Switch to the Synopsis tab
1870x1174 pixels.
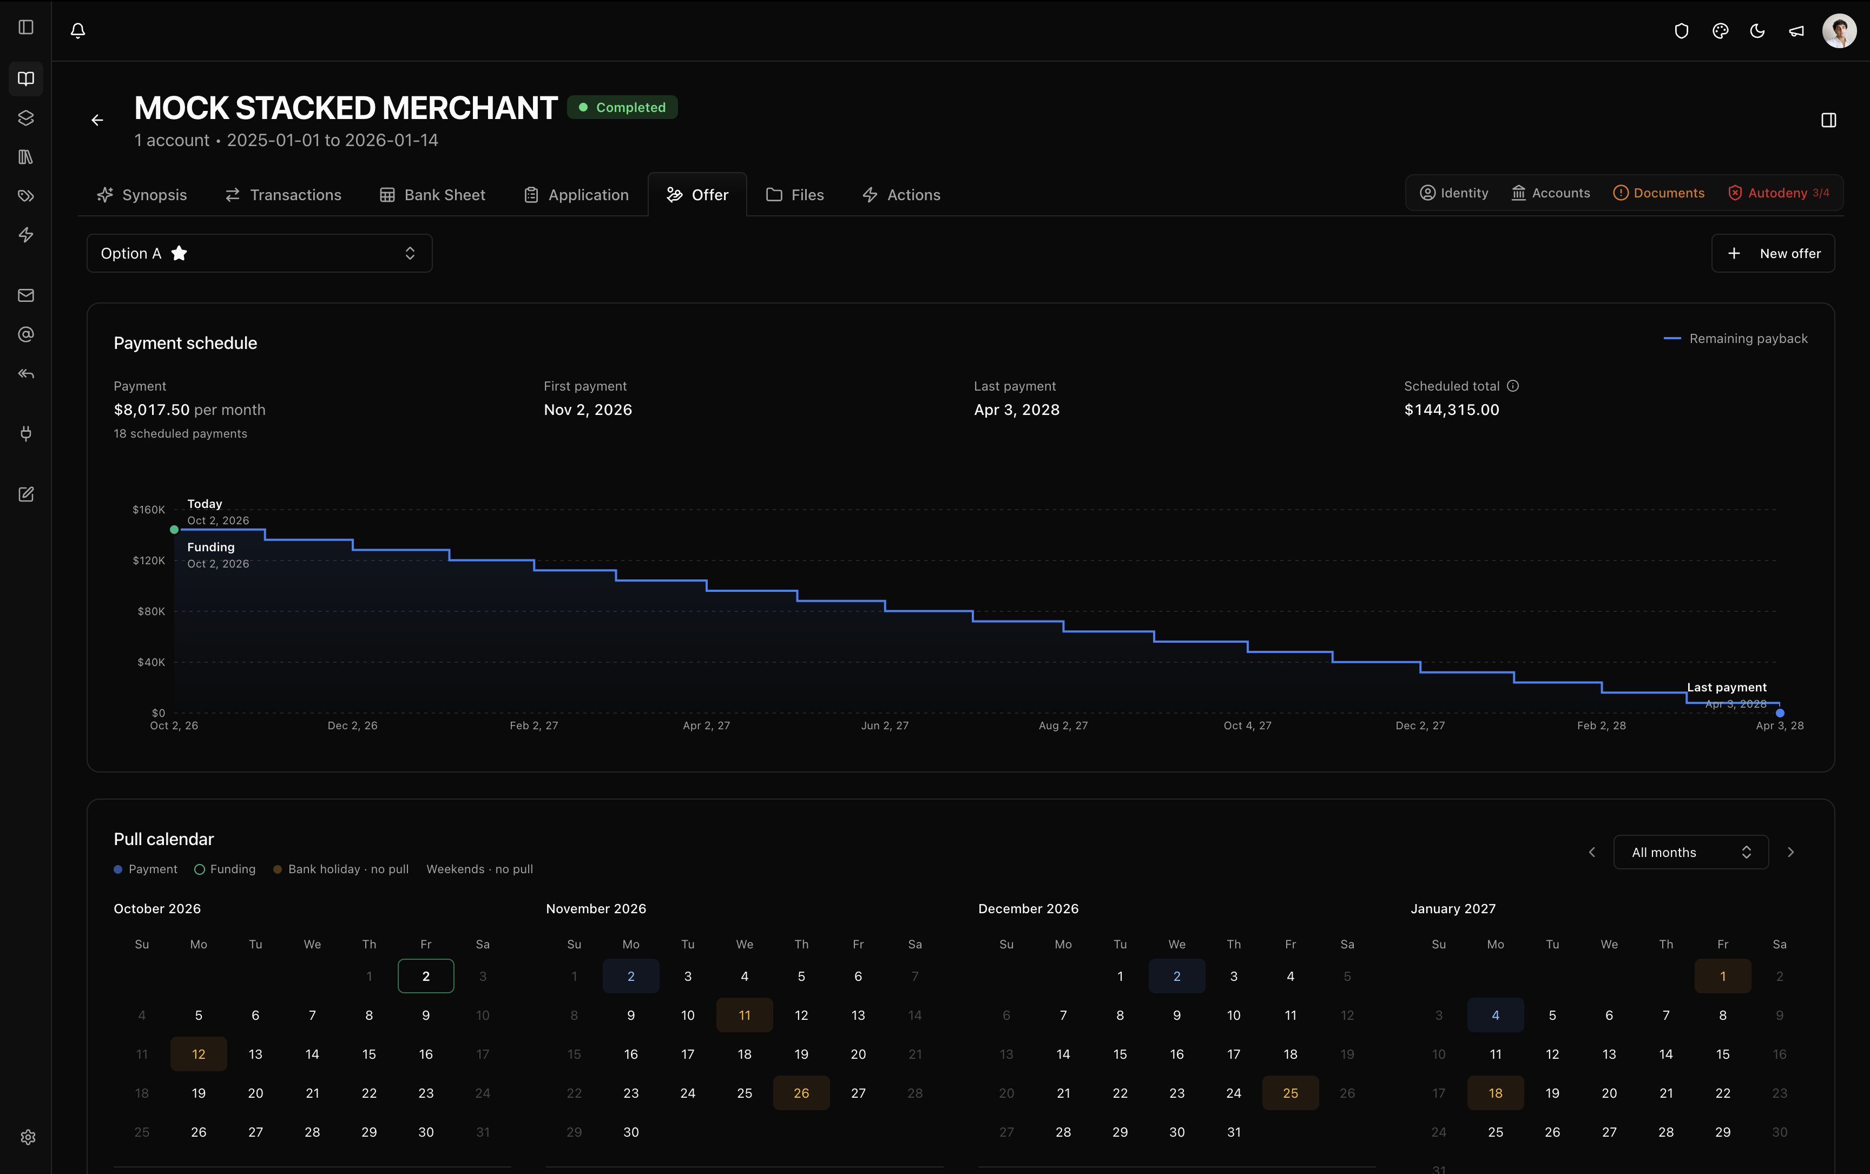pyautogui.click(x=142, y=195)
